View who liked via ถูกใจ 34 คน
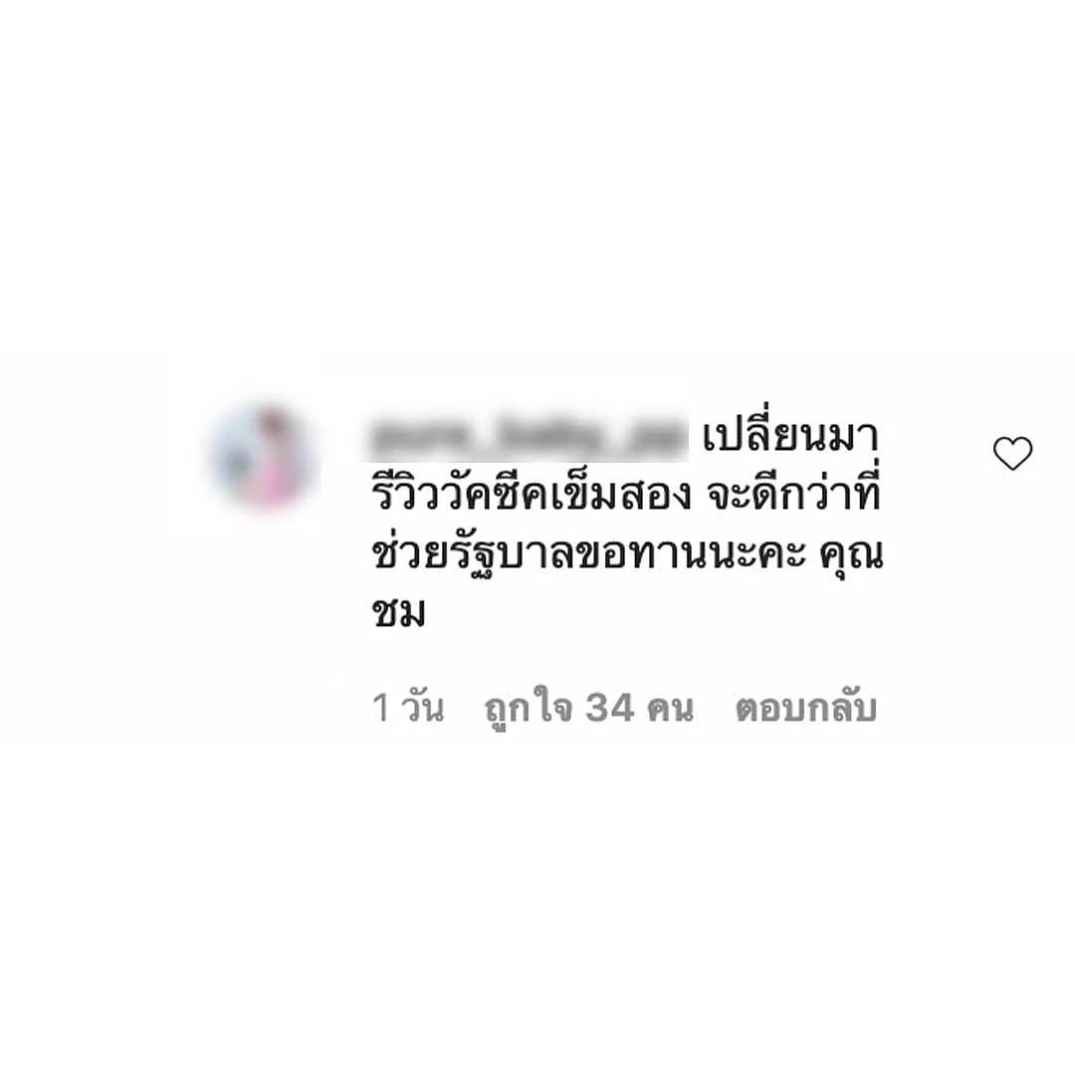The image size is (1075, 1075). click(589, 708)
